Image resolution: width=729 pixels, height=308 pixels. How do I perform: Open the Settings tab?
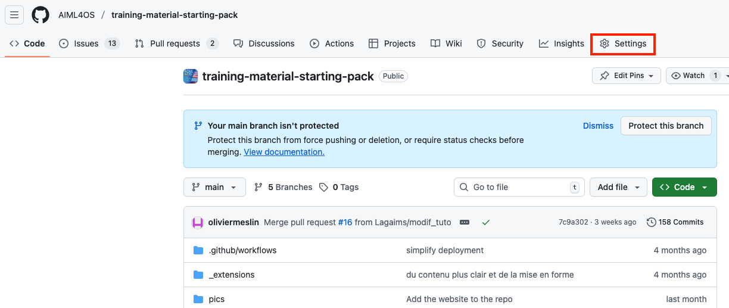623,43
